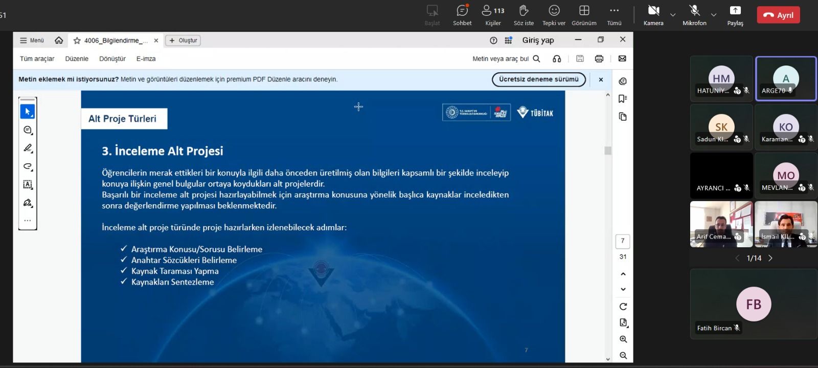Image resolution: width=818 pixels, height=368 pixels.
Task: Click the vertical scrollbar thumb
Action: [608, 150]
